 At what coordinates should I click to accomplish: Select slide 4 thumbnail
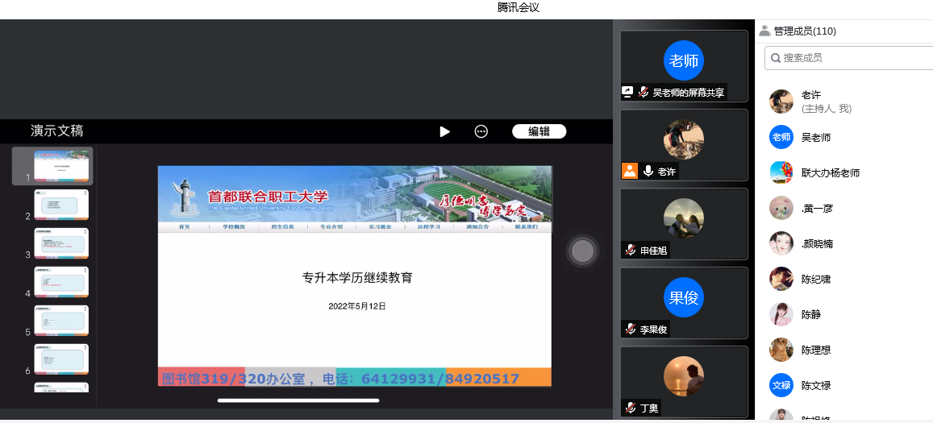coord(61,282)
